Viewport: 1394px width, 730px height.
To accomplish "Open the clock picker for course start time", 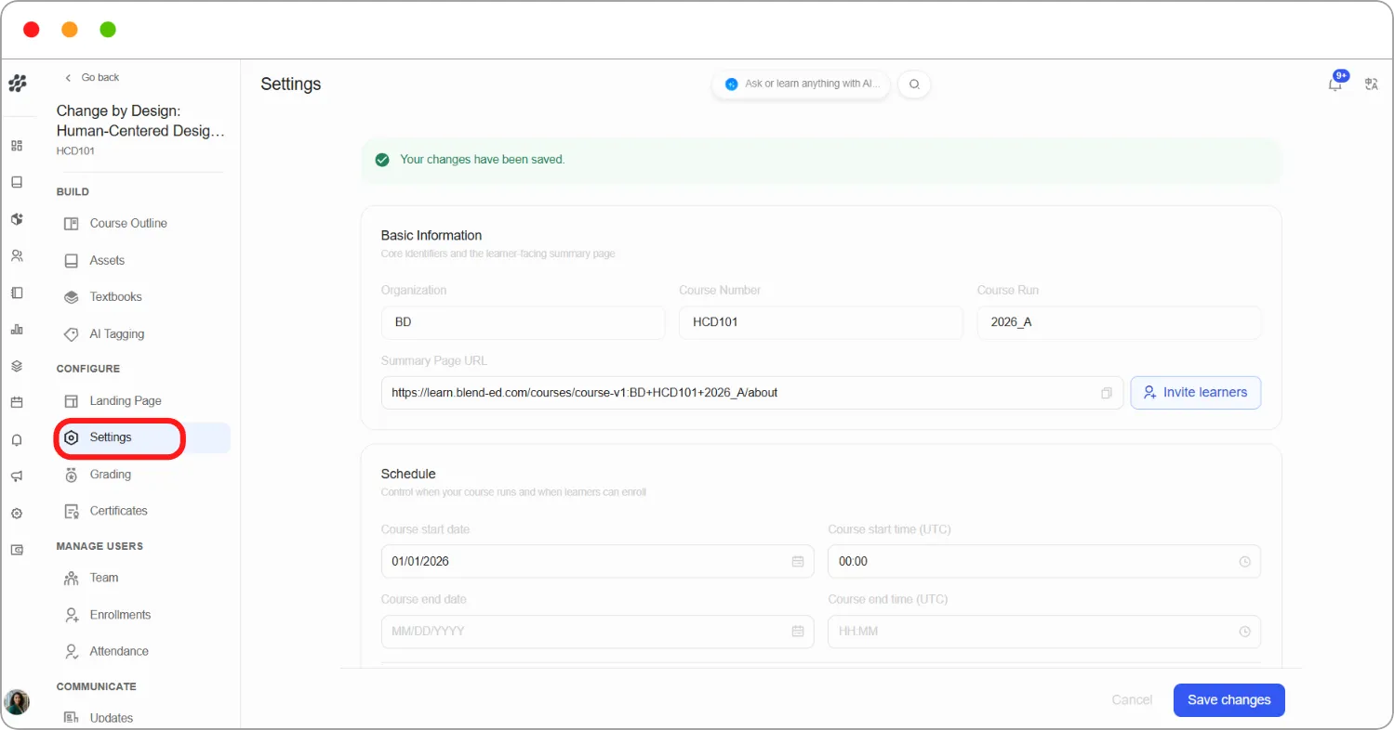I will pos(1245,561).
